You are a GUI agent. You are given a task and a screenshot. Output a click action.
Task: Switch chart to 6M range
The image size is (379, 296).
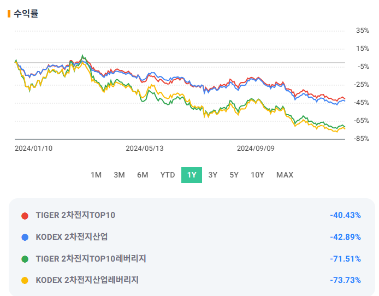pyautogui.click(x=143, y=175)
